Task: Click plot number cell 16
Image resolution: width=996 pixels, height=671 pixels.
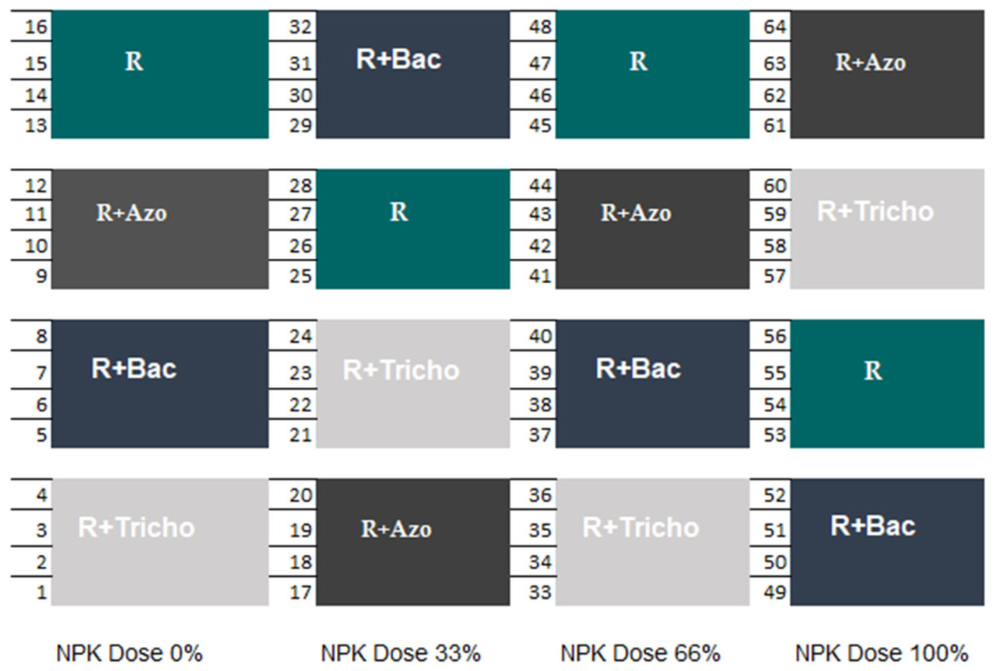Action: pyautogui.click(x=37, y=28)
